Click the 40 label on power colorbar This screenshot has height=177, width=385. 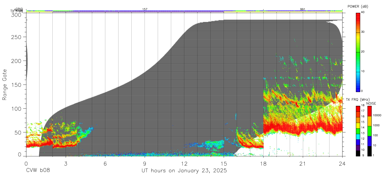pyautogui.click(x=363, y=12)
